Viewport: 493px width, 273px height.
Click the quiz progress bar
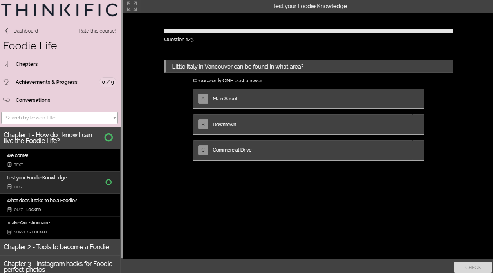[309, 31]
